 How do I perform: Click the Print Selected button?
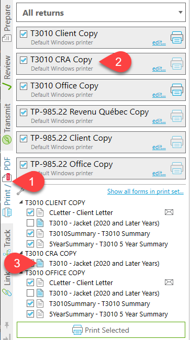pos(101,330)
